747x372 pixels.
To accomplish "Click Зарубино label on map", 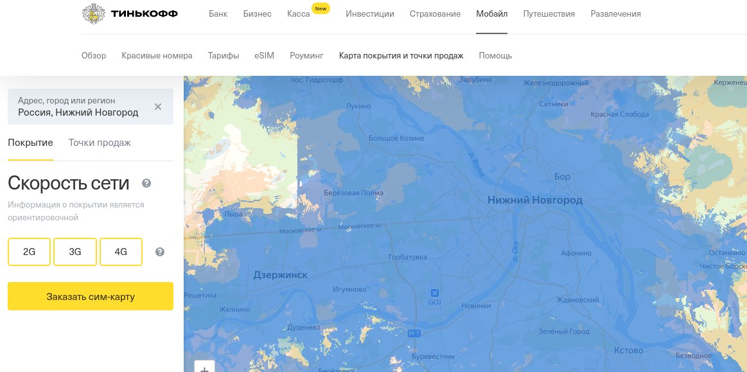I will tap(475, 80).
